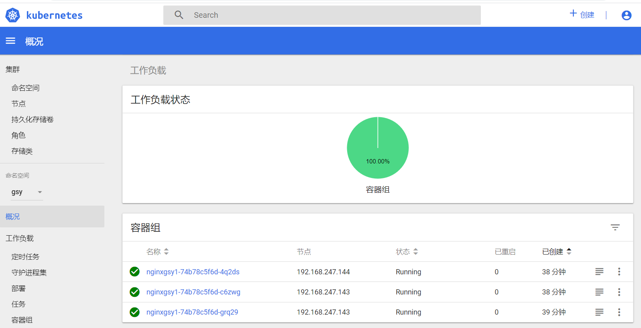Image resolution: width=641 pixels, height=328 pixels.
Task: Open 节点 in the sidebar
Action: click(19, 104)
